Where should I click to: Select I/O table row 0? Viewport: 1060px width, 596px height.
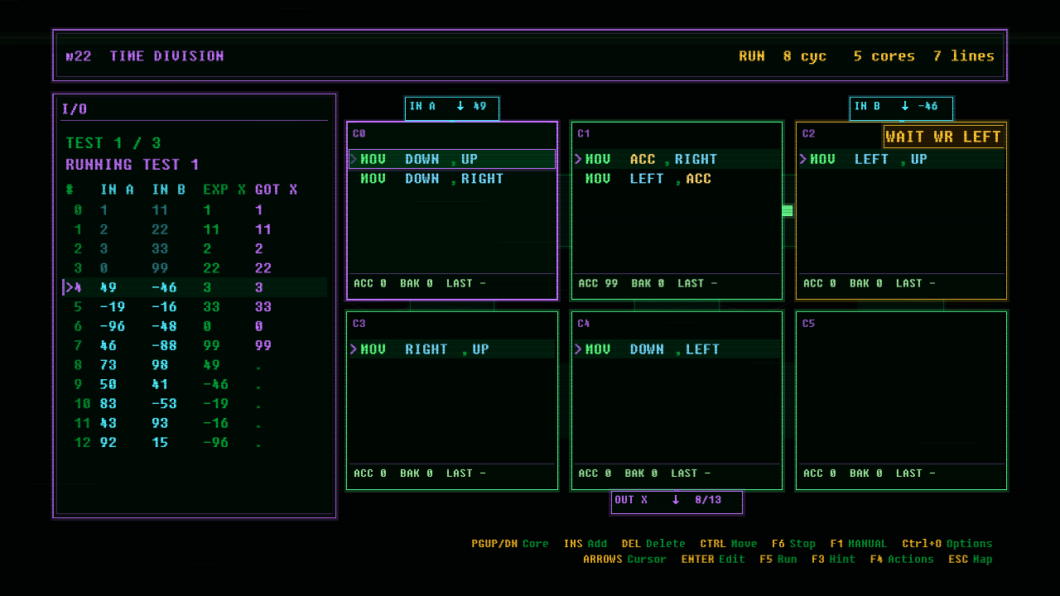pos(195,210)
